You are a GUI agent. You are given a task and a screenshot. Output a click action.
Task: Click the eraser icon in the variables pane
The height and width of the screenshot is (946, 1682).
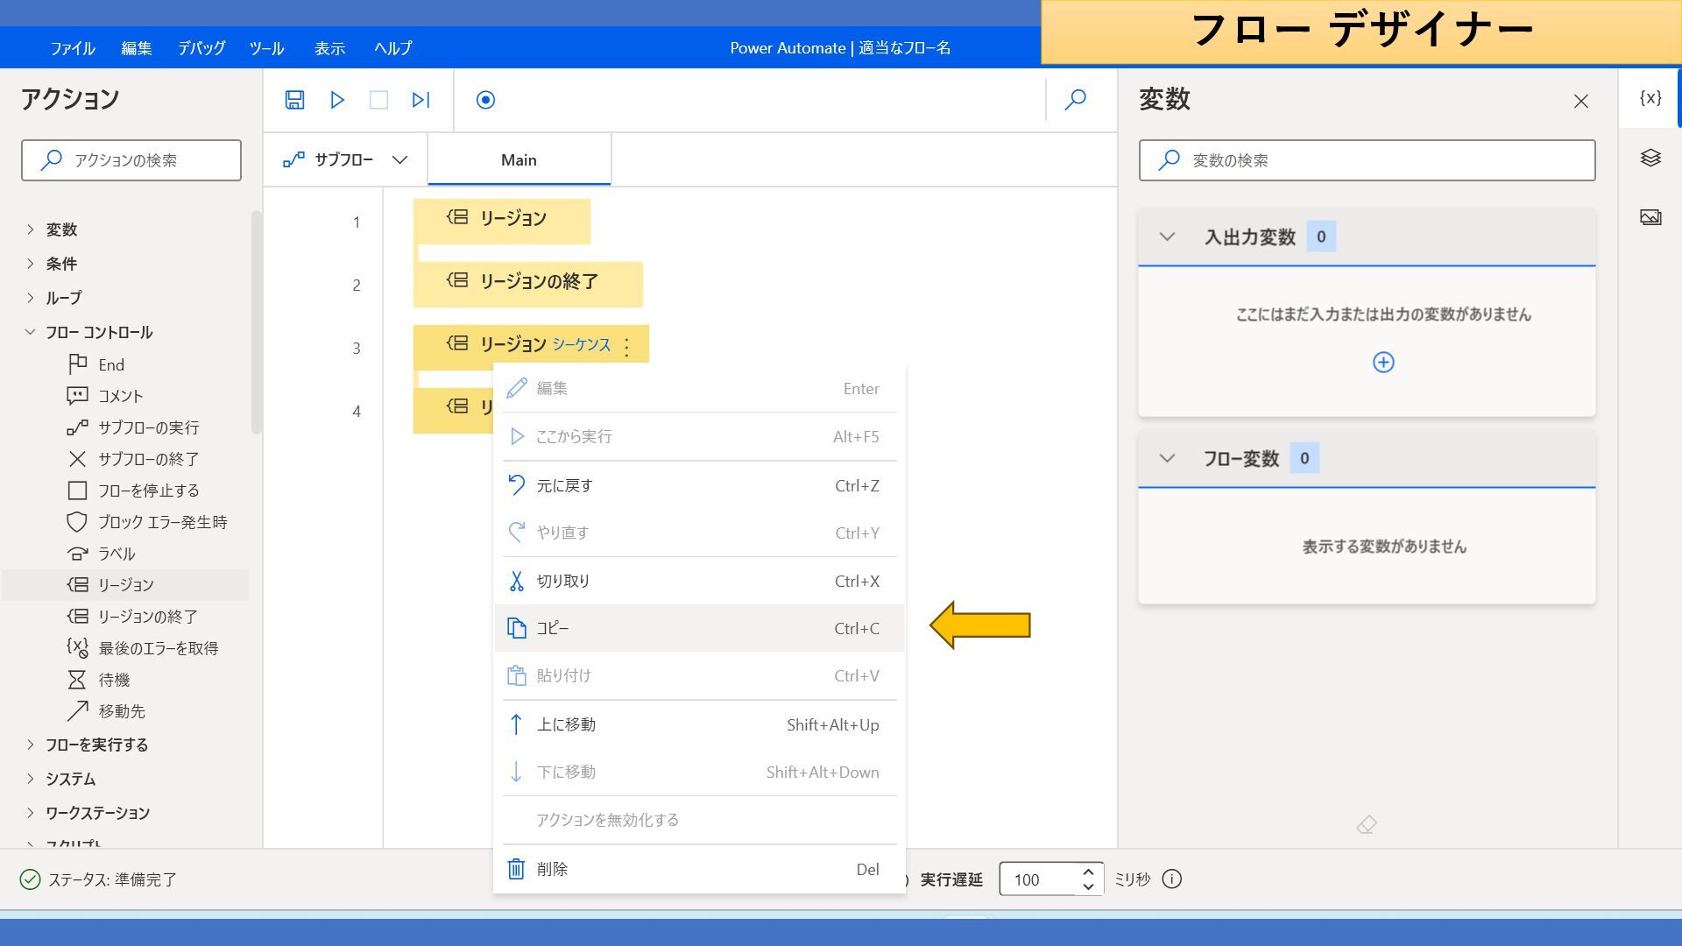[x=1366, y=824]
